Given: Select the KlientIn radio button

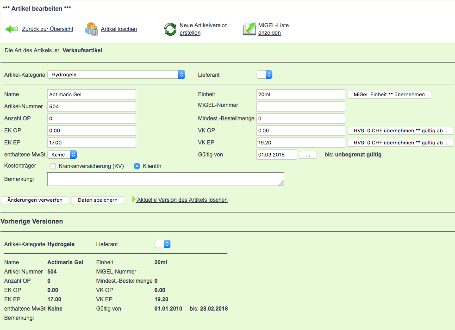Looking at the screenshot, I should (137, 166).
